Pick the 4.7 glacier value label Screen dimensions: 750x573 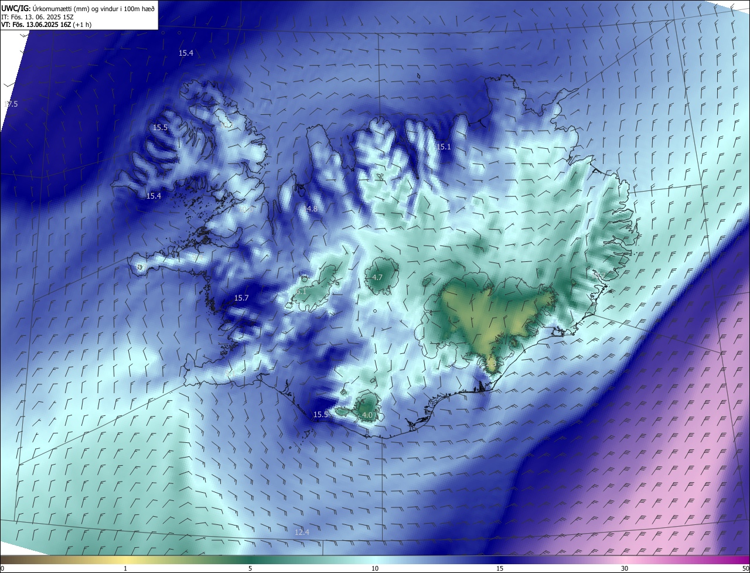click(x=377, y=278)
